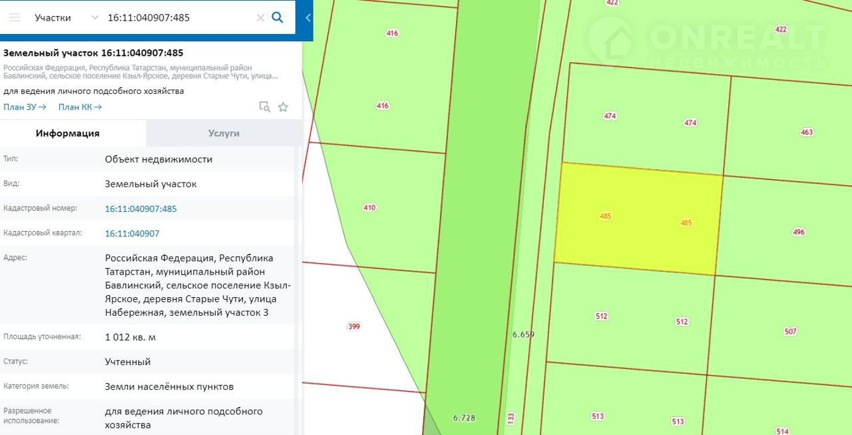The height and width of the screenshot is (435, 852).
Task: Open the План КК link
Action: pos(80,107)
